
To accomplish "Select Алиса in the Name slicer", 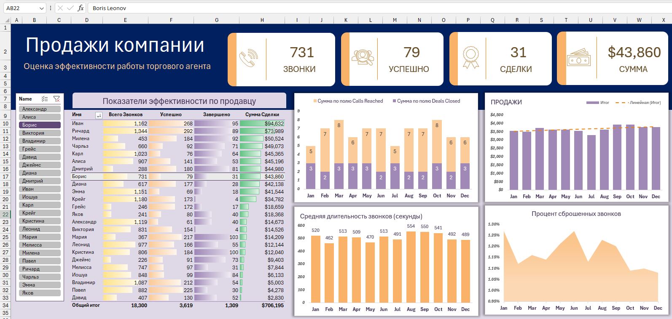I will pyautogui.click(x=40, y=117).
